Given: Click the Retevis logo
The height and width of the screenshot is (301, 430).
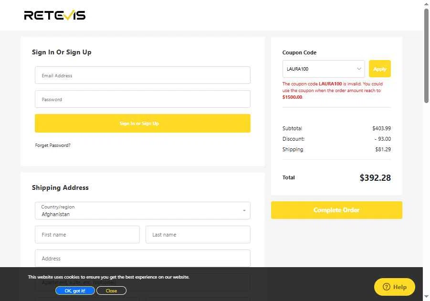Looking at the screenshot, I should [x=54, y=15].
